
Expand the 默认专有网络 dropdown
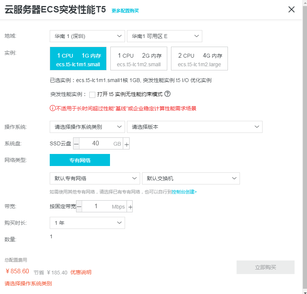point(95,178)
